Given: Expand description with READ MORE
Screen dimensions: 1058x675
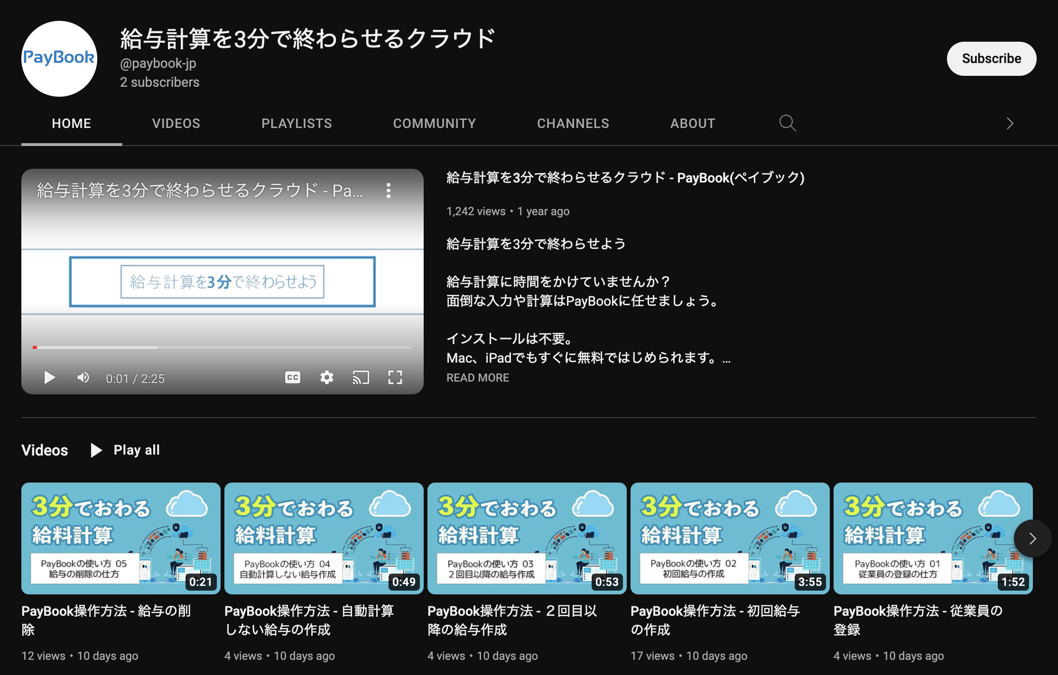Looking at the screenshot, I should [478, 378].
